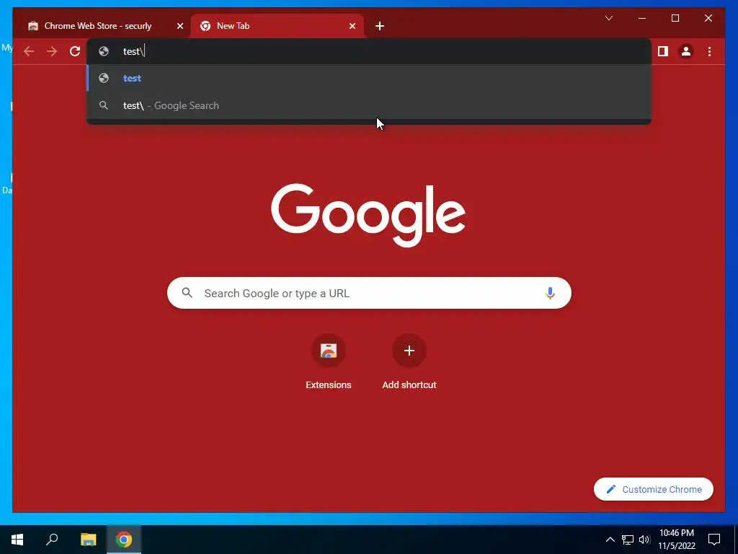738x554 pixels.
Task: Expand the tab search chevron
Action: [608, 18]
